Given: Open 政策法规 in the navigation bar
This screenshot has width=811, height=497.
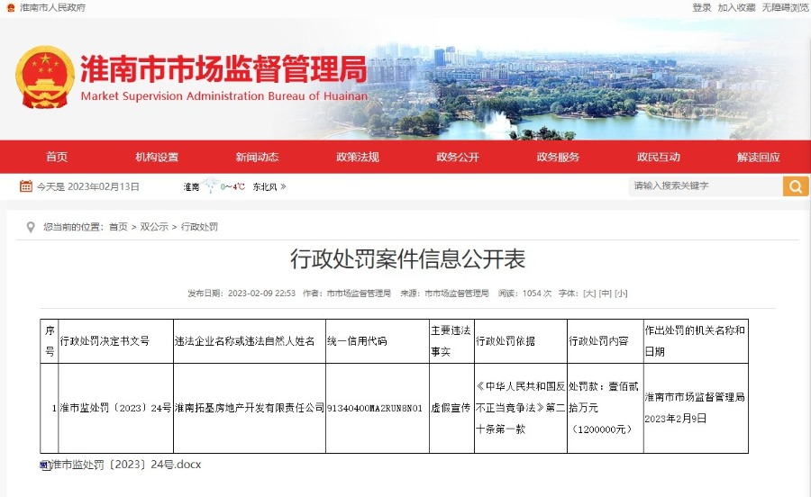Looking at the screenshot, I should [358, 157].
